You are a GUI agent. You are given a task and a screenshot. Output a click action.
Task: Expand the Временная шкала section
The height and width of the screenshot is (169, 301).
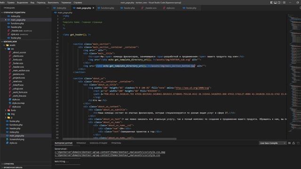(13, 168)
